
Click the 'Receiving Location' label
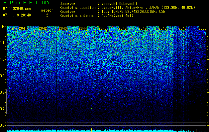click(77, 8)
